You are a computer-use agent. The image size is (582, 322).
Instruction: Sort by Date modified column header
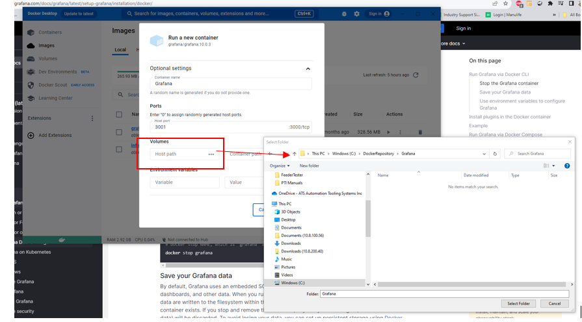[x=476, y=175]
